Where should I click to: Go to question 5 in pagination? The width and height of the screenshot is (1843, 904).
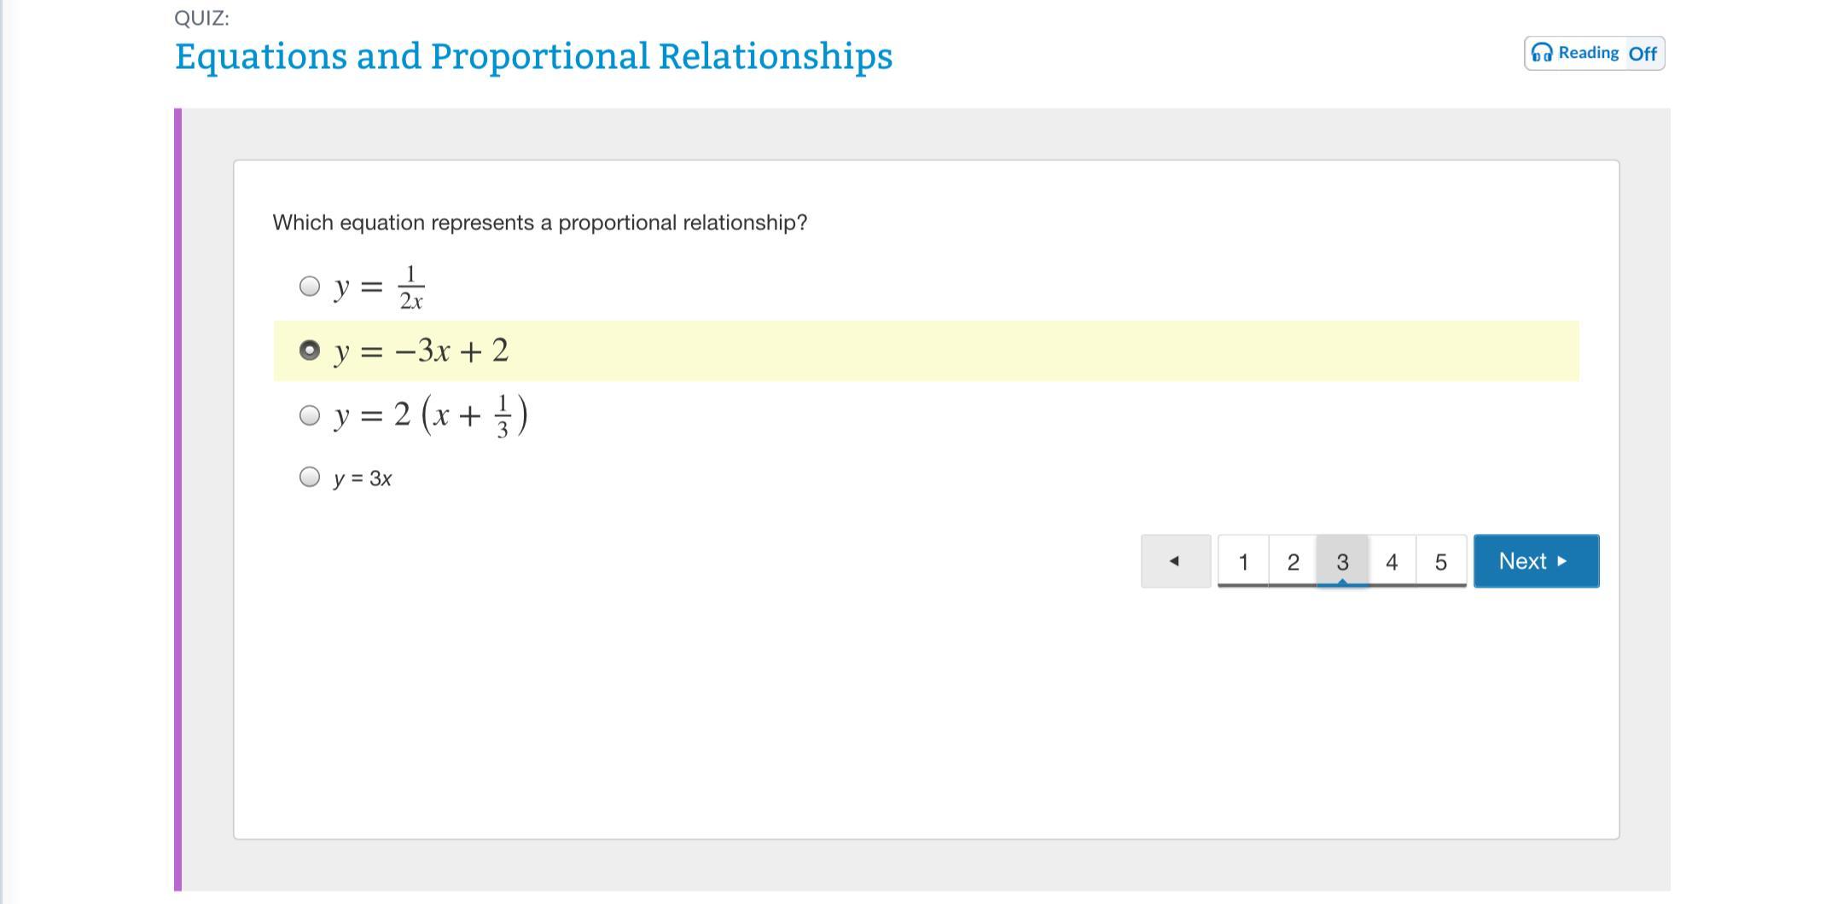pos(1441,562)
